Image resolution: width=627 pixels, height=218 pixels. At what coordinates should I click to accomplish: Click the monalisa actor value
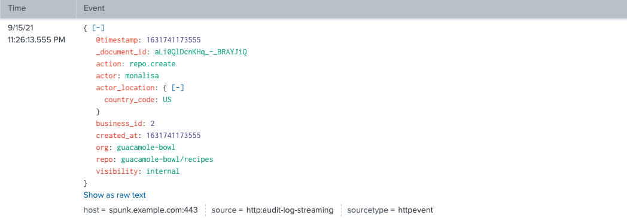tap(142, 76)
